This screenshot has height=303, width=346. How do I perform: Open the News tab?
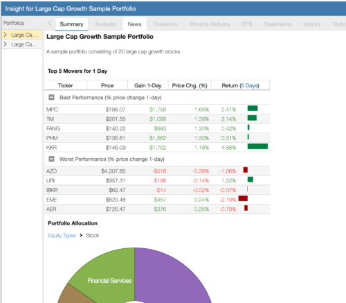click(x=134, y=24)
